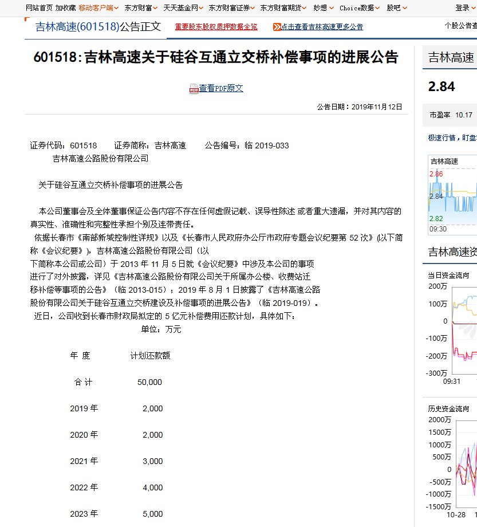Image resolution: width=477 pixels, height=527 pixels.
Task: Click the 单位：万元 label
Action: point(161,329)
